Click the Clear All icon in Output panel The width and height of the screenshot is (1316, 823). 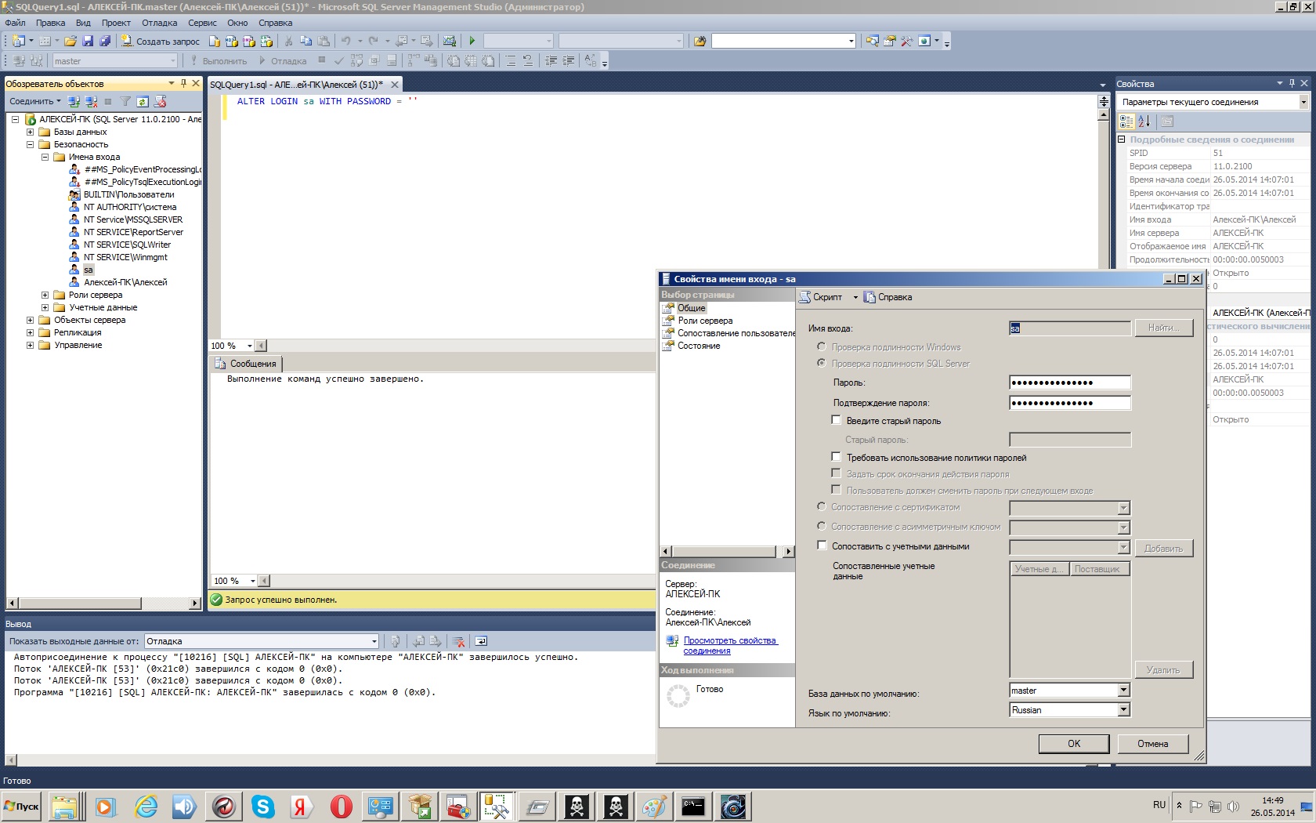coord(459,641)
